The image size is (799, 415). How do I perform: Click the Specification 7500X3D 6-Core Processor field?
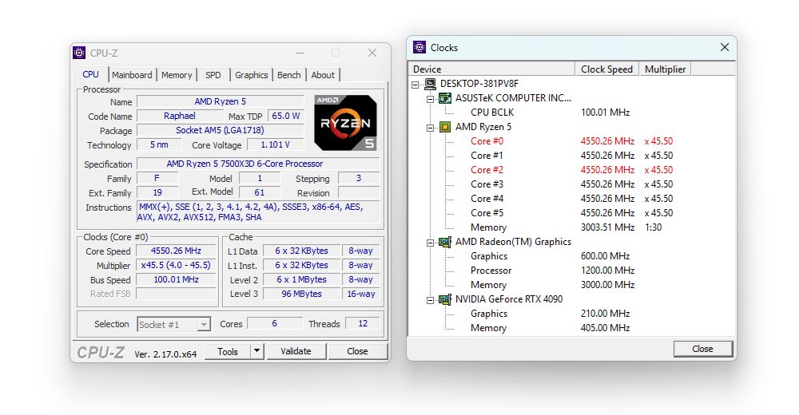point(258,164)
